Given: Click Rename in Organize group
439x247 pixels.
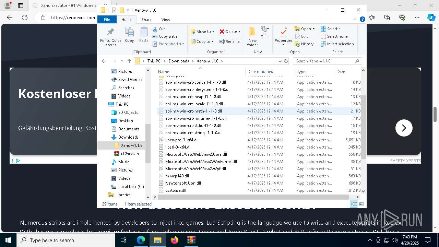Looking at the screenshot, I should (229, 42).
